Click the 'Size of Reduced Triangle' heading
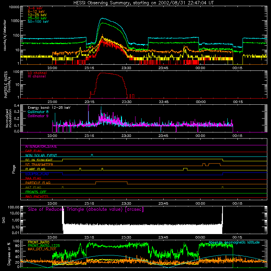271x271 pixels. [x=86, y=209]
